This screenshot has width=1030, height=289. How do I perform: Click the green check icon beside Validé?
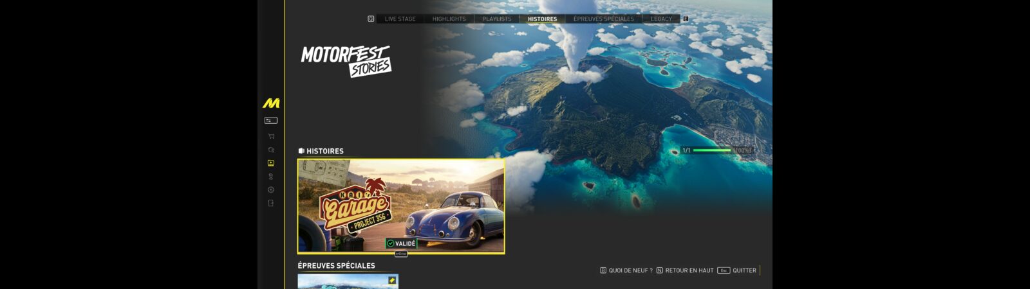(390, 243)
